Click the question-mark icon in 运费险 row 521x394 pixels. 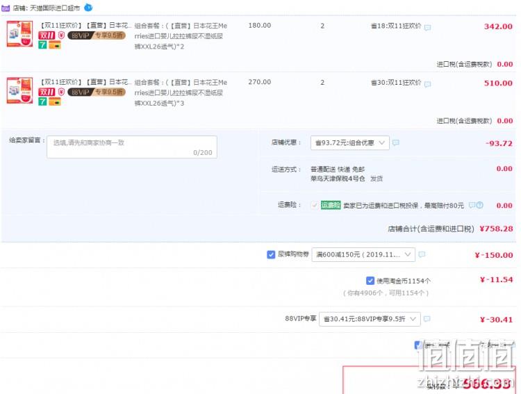point(480,205)
